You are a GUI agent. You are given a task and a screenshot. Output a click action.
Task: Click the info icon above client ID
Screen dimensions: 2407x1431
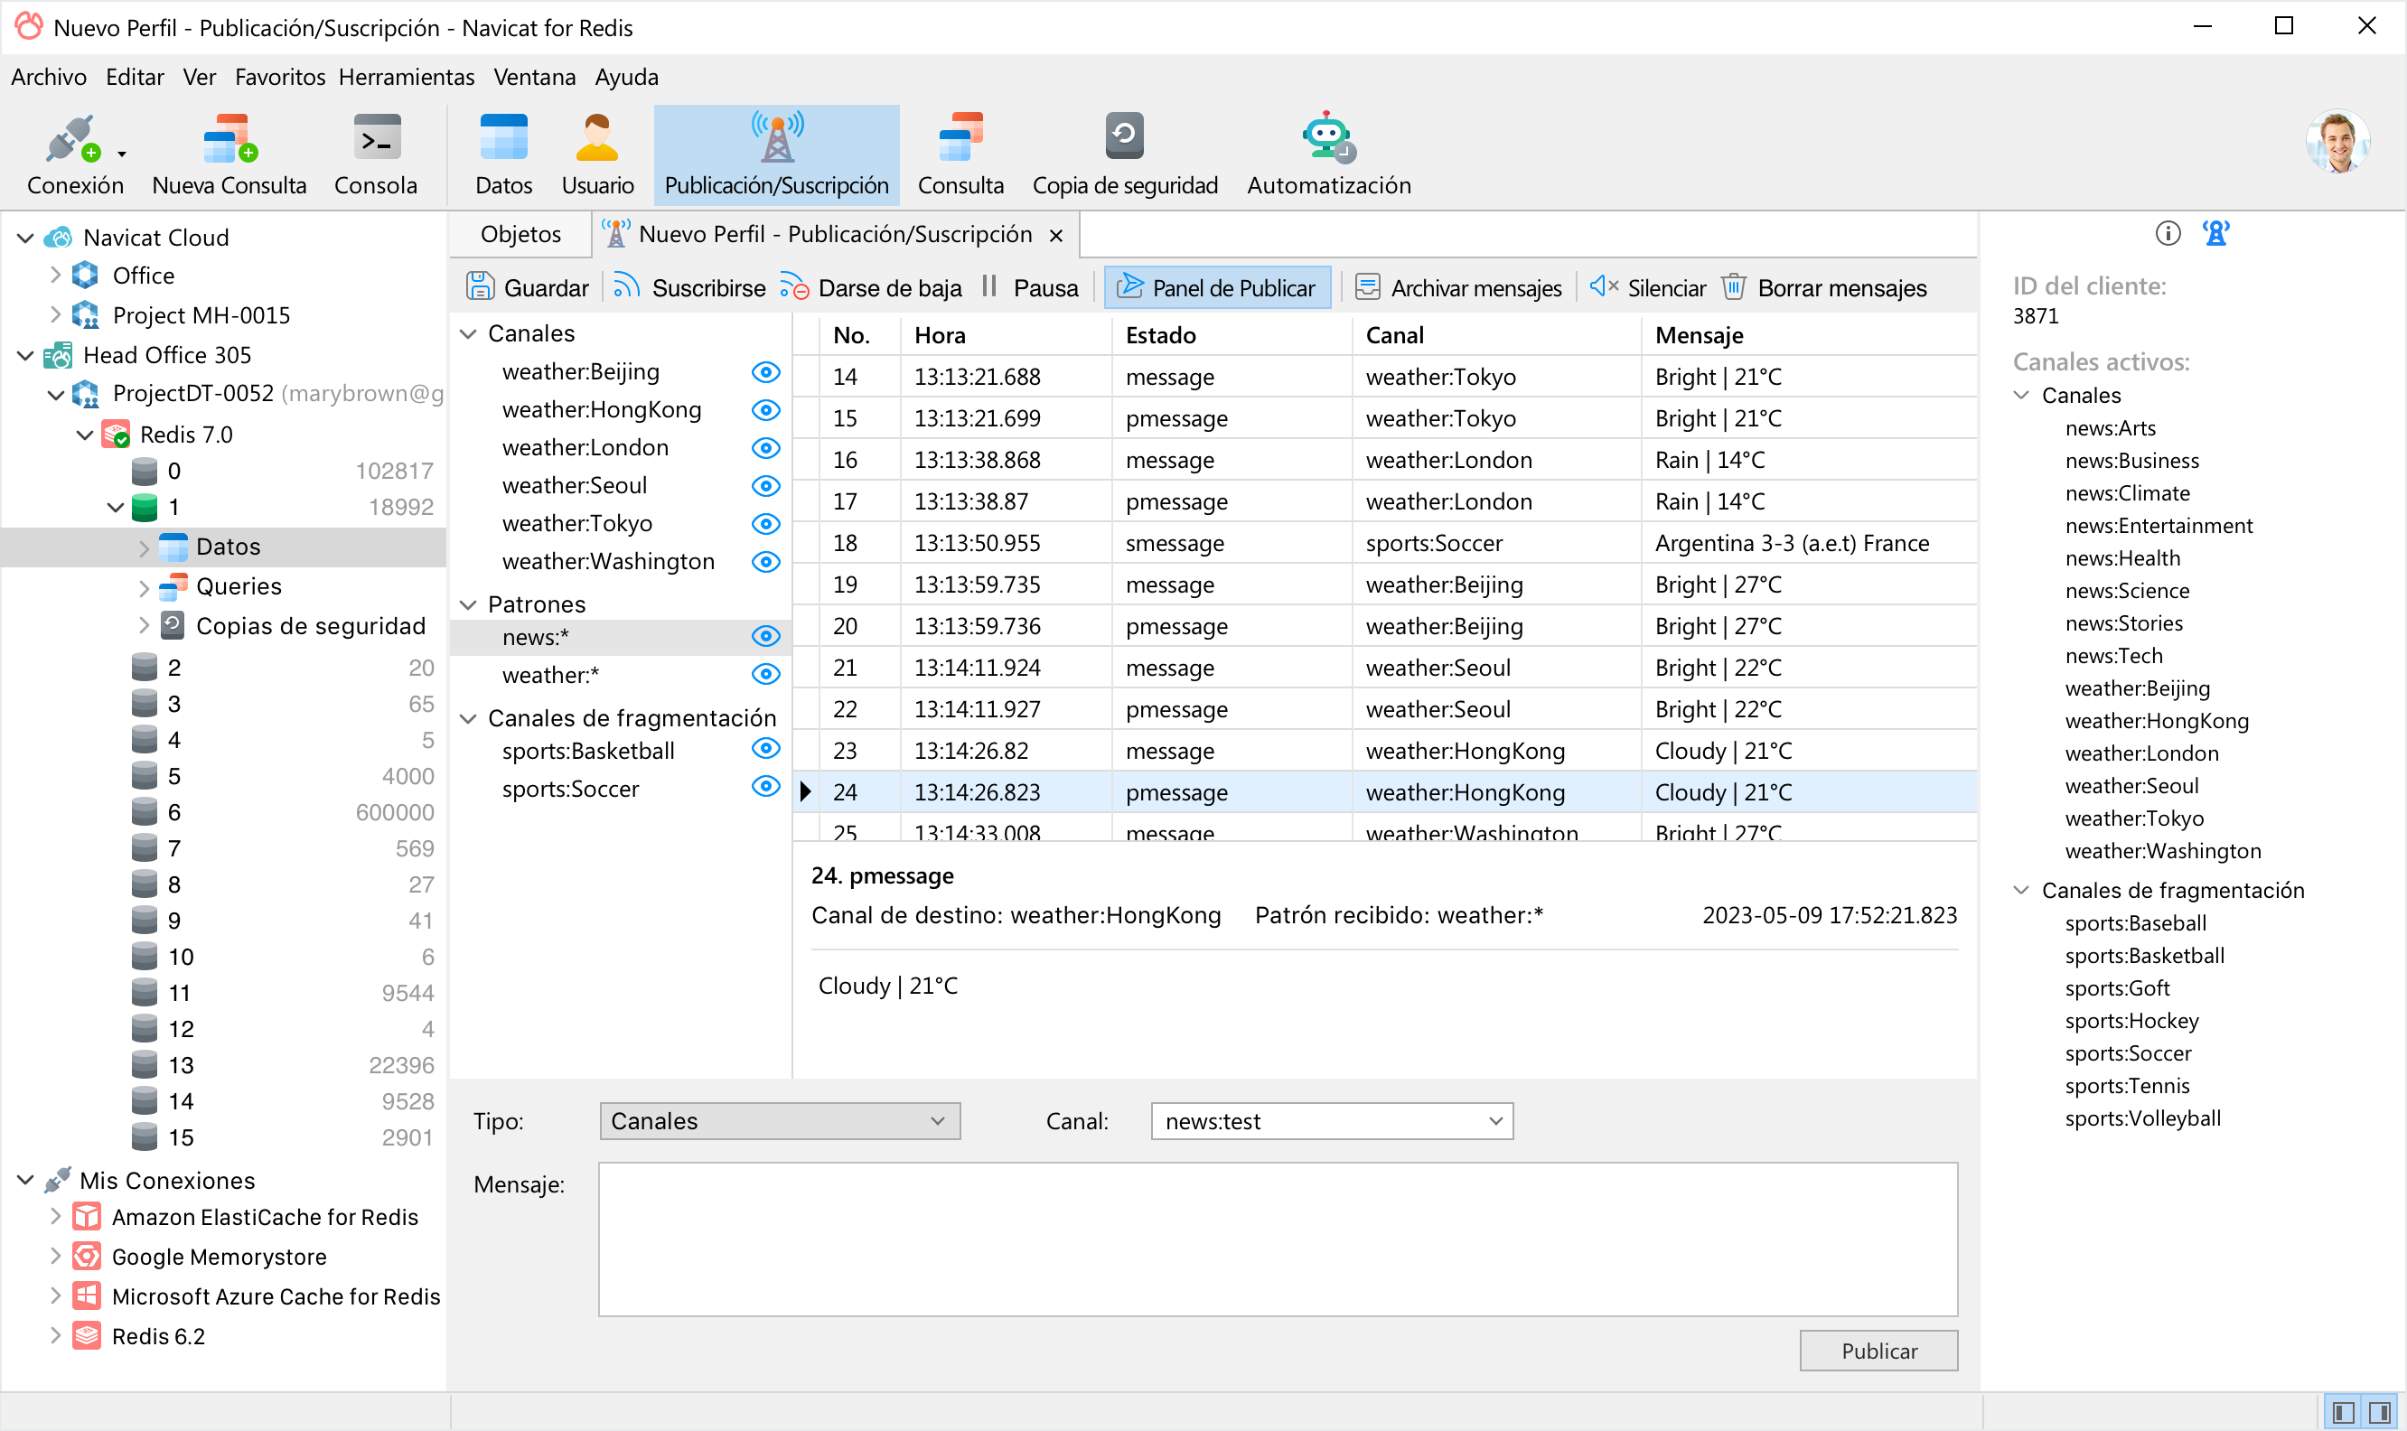pos(2167,233)
